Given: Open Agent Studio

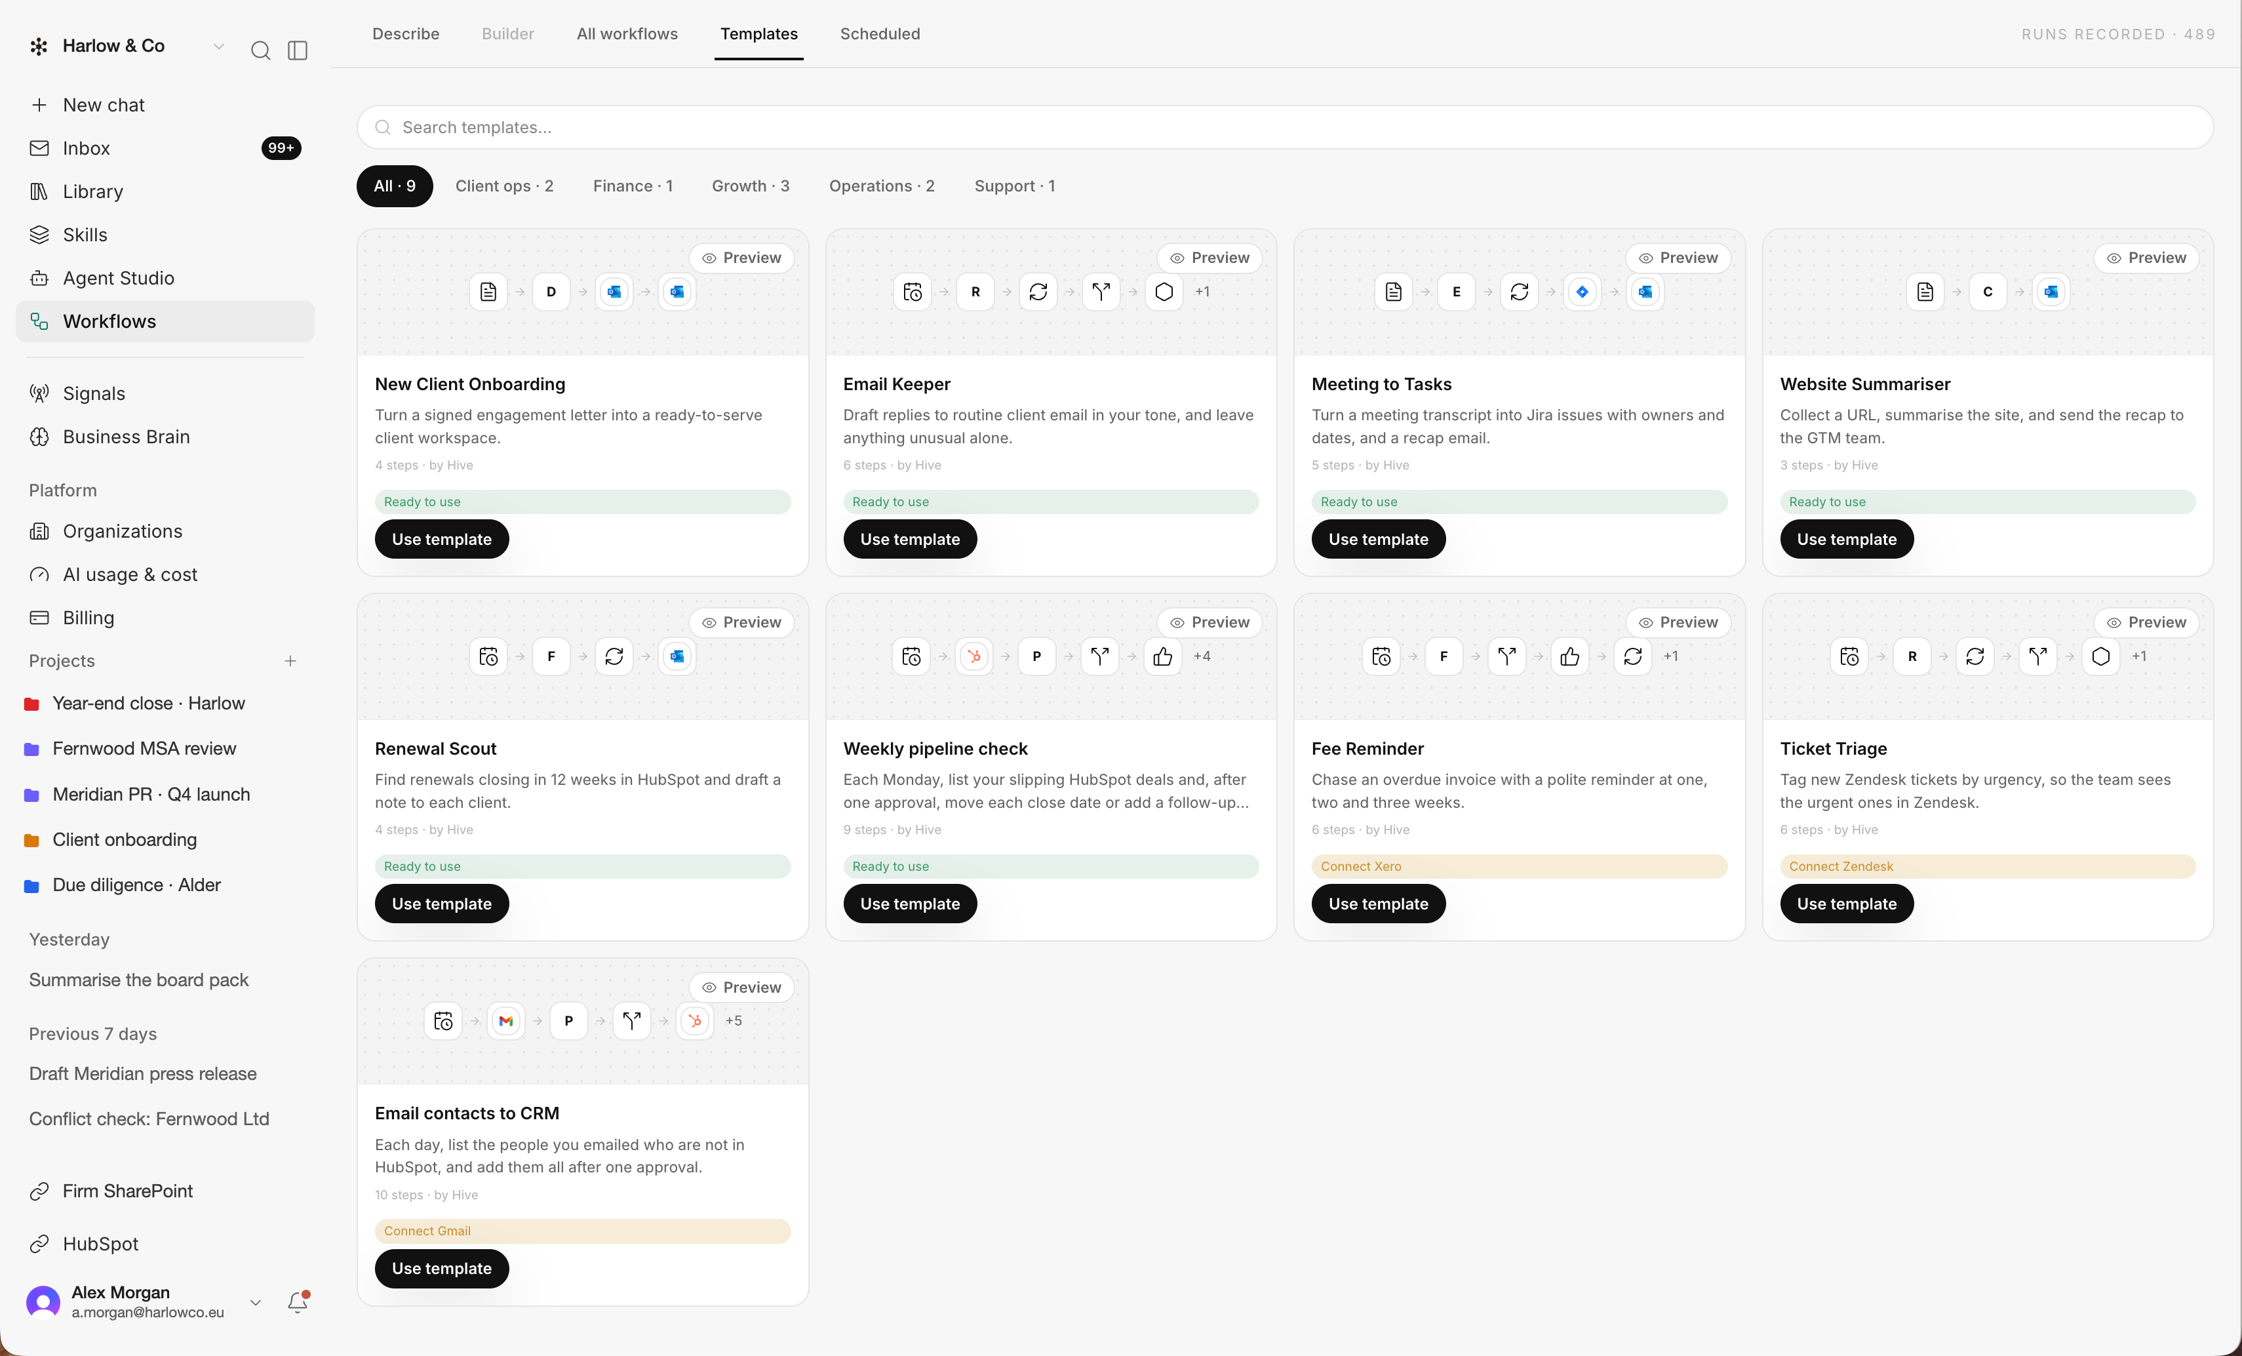Looking at the screenshot, I should [165, 277].
